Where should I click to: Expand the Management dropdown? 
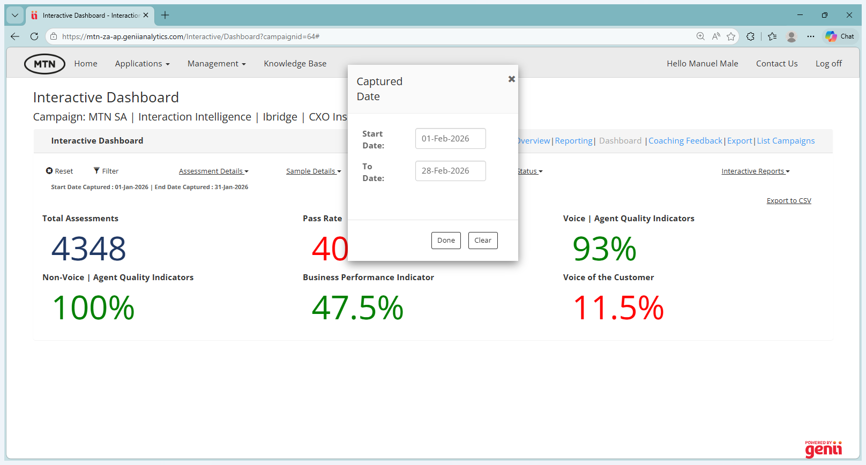[216, 64]
